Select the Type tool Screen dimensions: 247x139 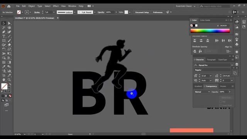3,36
